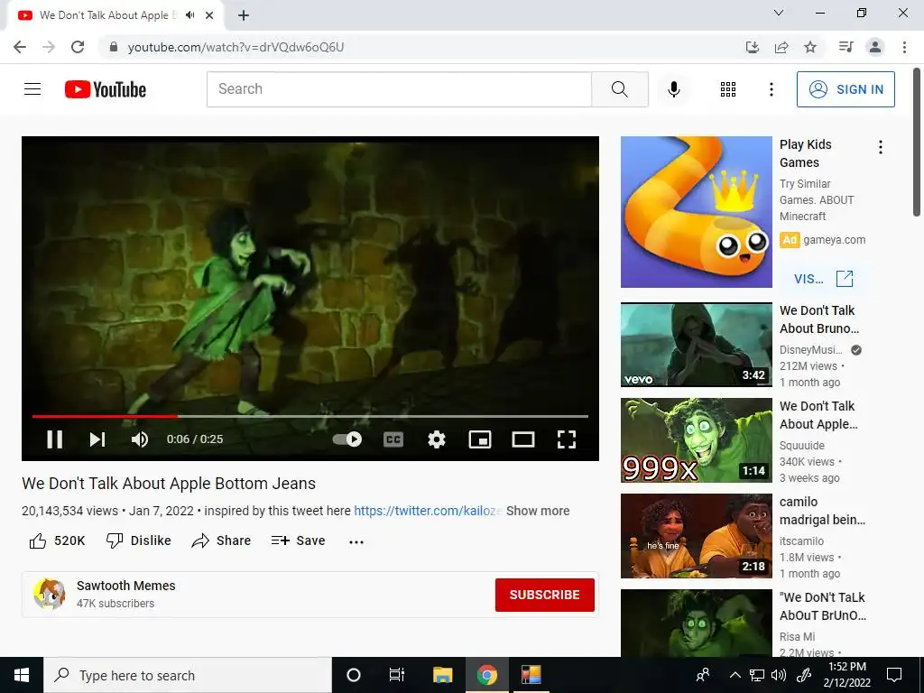Focus the YouTube Search field
Viewport: 924px width, 693px height.
(399, 89)
